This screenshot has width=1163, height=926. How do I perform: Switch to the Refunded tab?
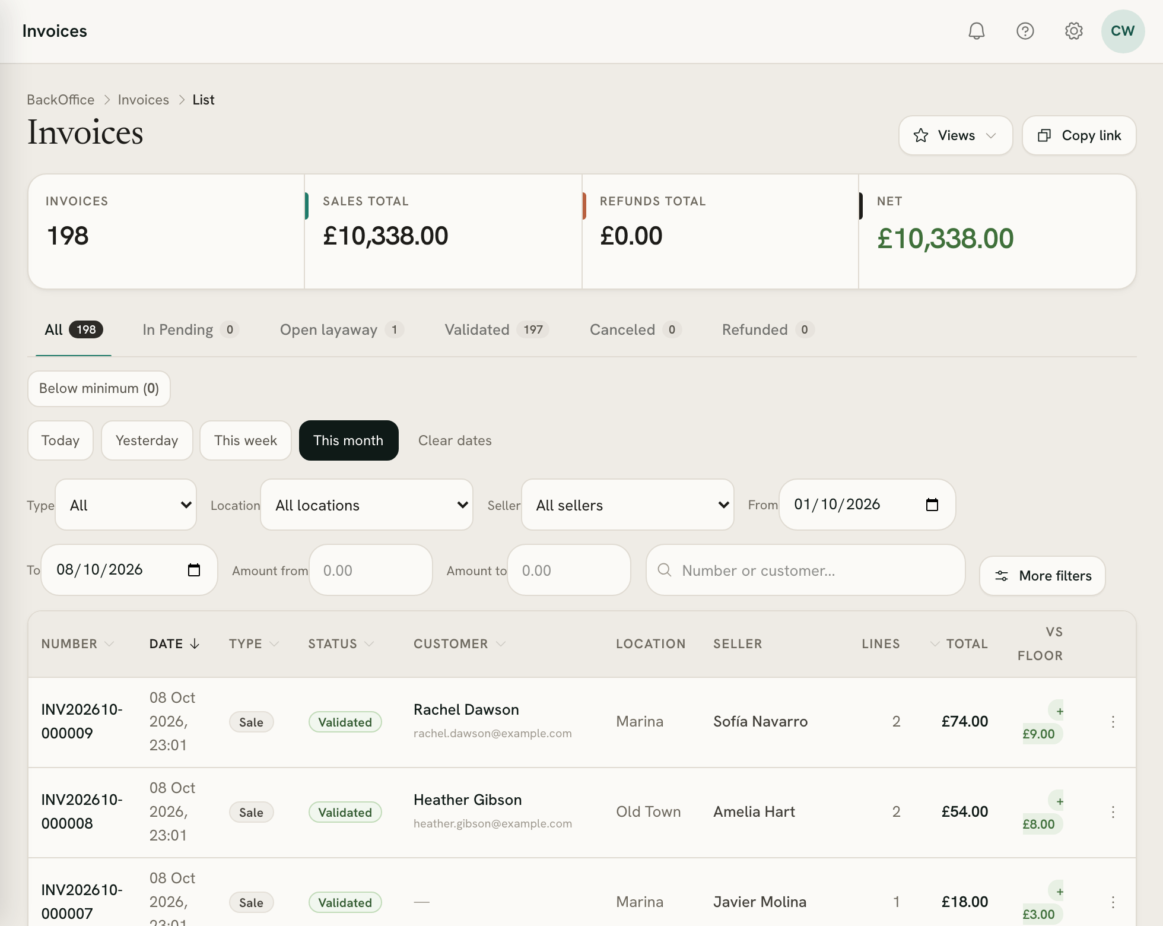pos(768,330)
